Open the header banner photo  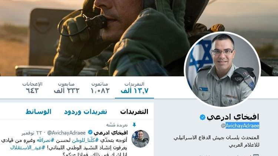pos(139,38)
